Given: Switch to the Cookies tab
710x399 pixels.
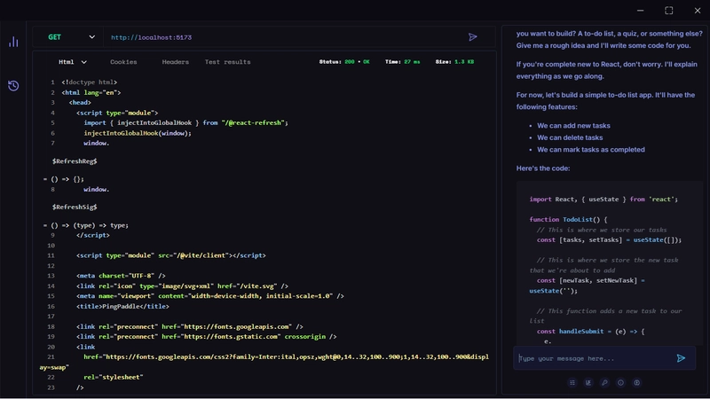Looking at the screenshot, I should click(123, 62).
